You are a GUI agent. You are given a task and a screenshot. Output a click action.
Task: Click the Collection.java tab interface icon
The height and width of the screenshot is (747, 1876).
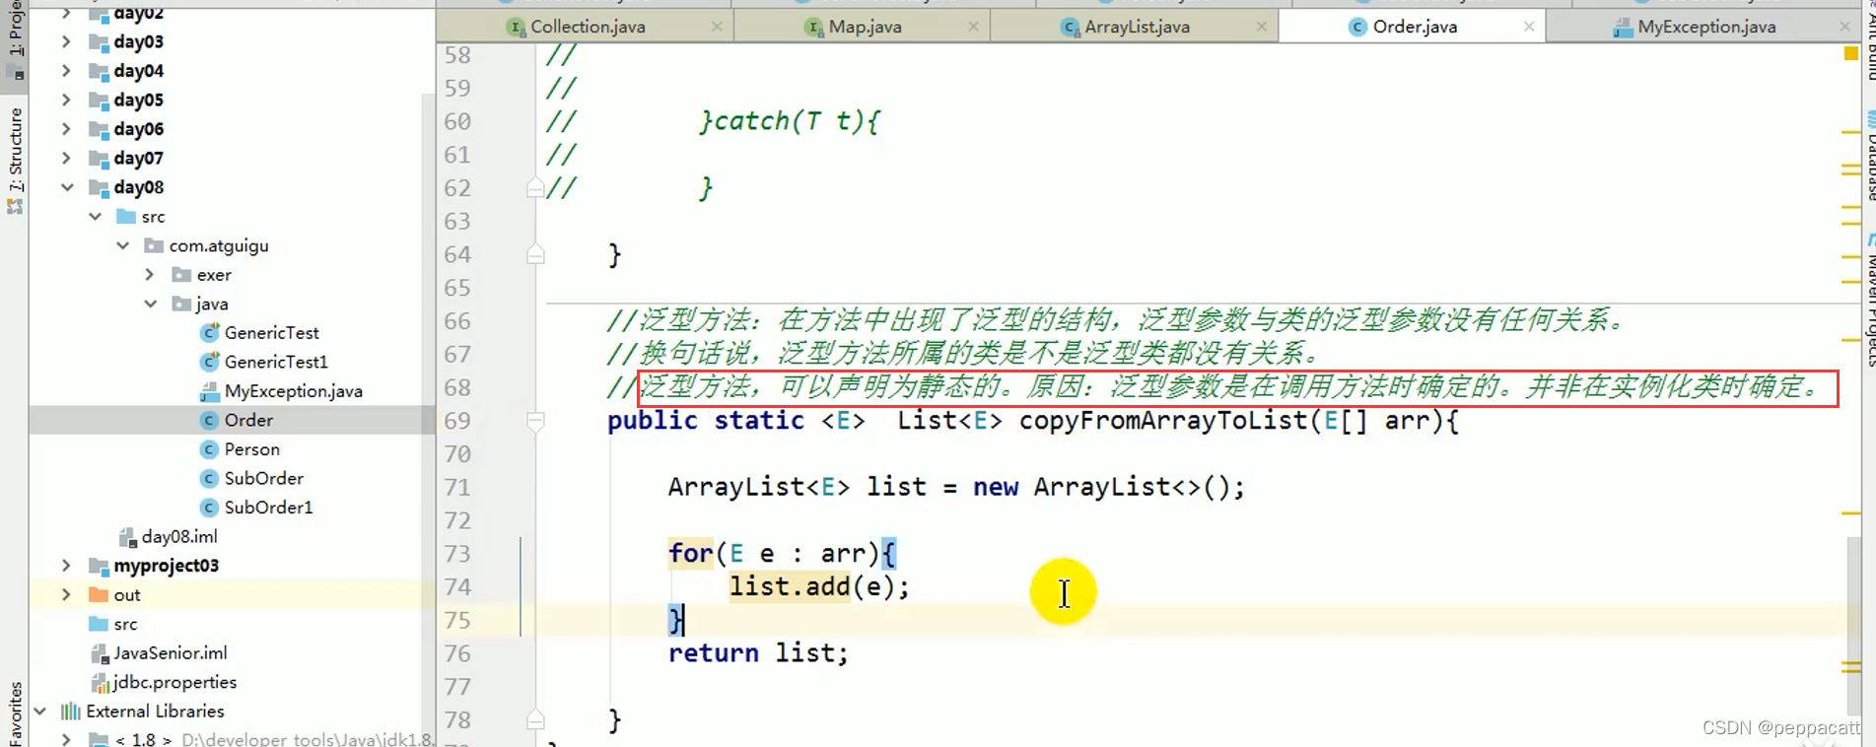(517, 28)
